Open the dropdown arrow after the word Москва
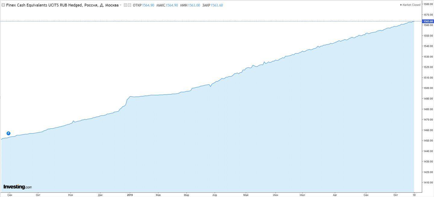Image resolution: width=434 pixels, height=197 pixels. (121, 5)
